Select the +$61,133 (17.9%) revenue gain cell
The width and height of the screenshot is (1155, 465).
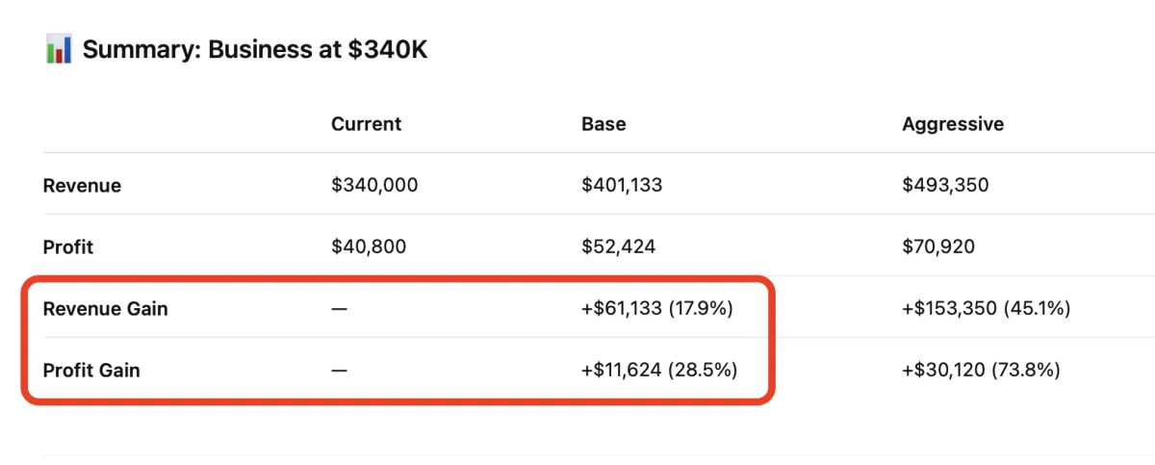657,308
